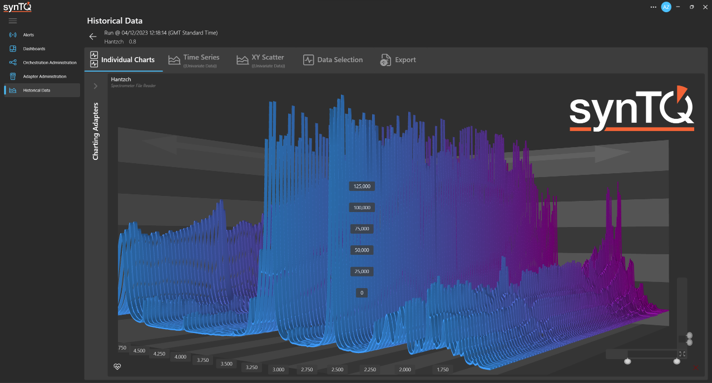Go to Alerts in sidebar
712x383 pixels.
pos(28,35)
